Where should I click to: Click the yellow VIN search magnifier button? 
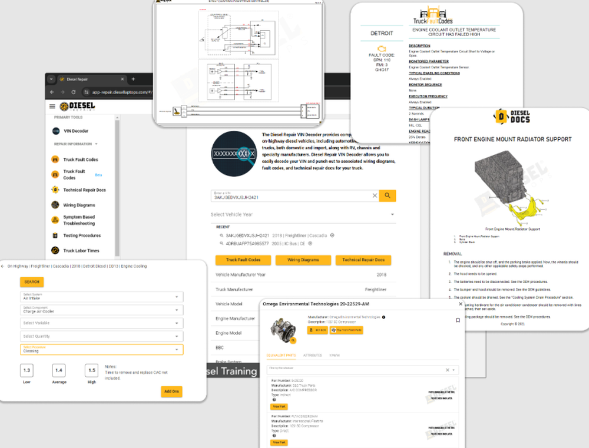(x=388, y=195)
